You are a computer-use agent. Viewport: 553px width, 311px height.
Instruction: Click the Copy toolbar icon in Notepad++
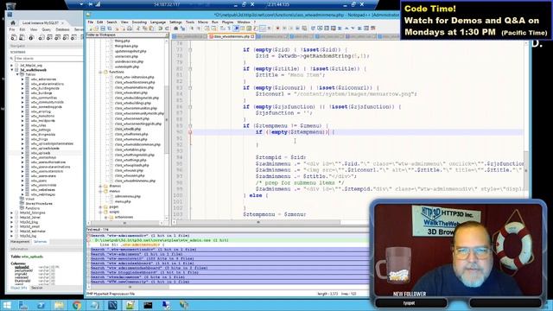[x=144, y=29]
